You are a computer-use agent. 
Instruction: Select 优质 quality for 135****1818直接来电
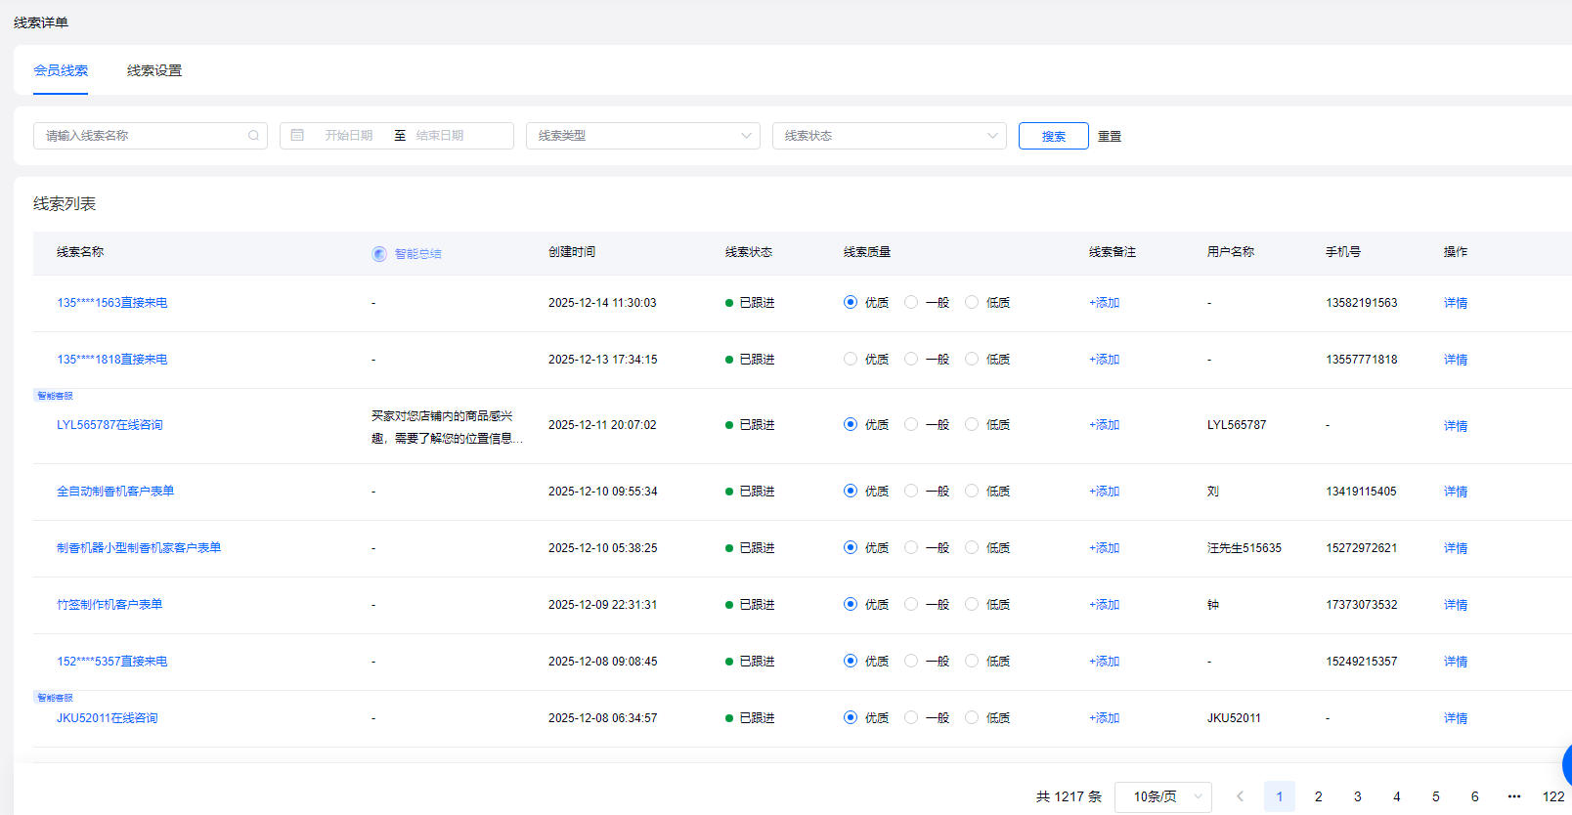pos(851,360)
